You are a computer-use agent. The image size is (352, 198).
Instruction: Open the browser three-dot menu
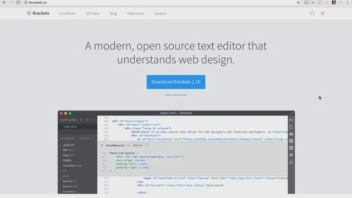[348, 2]
